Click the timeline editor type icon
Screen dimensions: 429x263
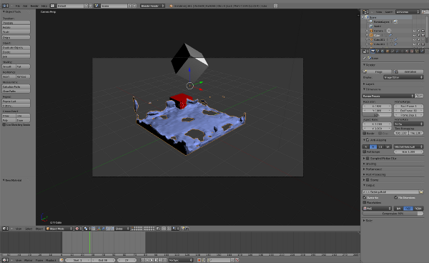click(5, 260)
